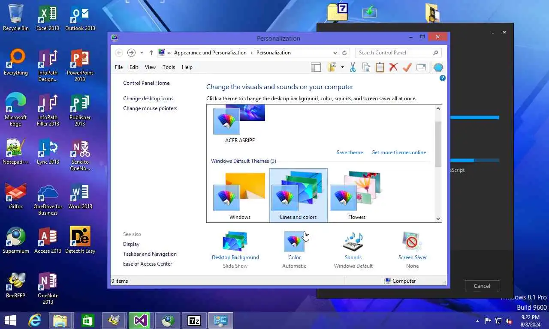The height and width of the screenshot is (329, 549).
Task: Click the Search Control Panel field
Action: coord(398,53)
